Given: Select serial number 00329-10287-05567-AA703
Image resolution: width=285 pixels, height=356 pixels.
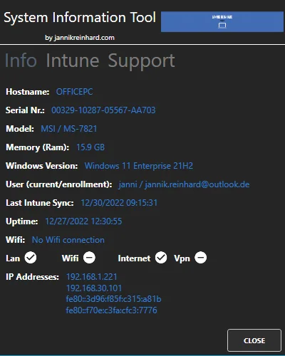Looking at the screenshot, I should pos(103,110).
